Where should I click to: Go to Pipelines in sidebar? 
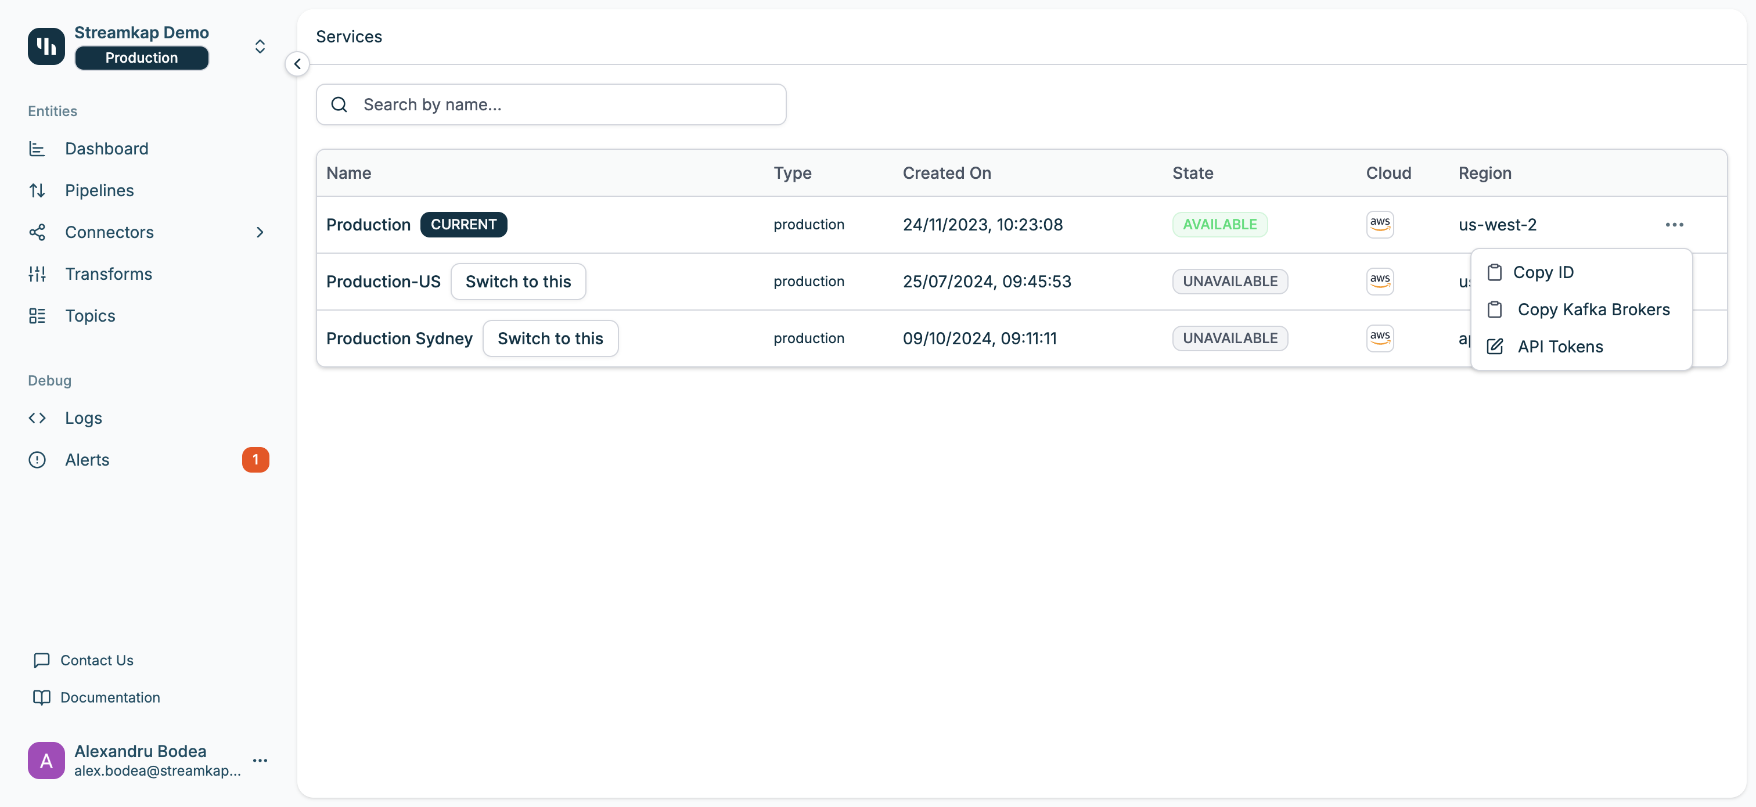[x=99, y=190]
